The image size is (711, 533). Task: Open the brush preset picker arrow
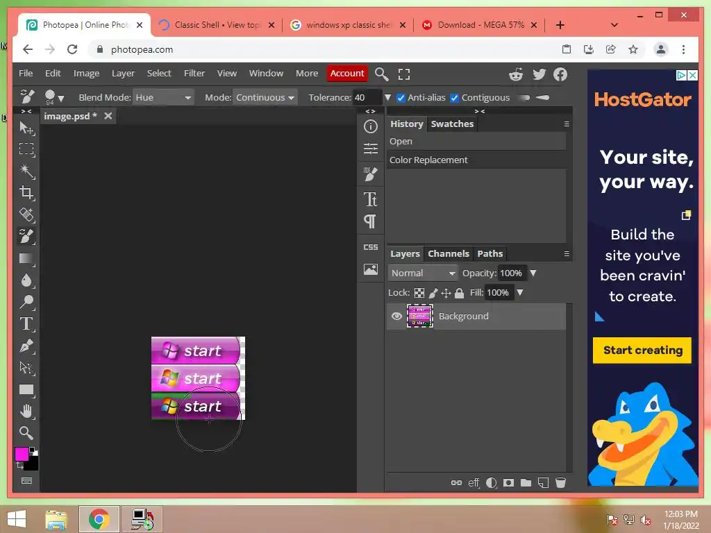(61, 99)
